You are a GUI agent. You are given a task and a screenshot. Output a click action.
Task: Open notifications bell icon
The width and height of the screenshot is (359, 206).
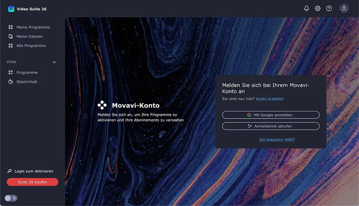coord(306,8)
